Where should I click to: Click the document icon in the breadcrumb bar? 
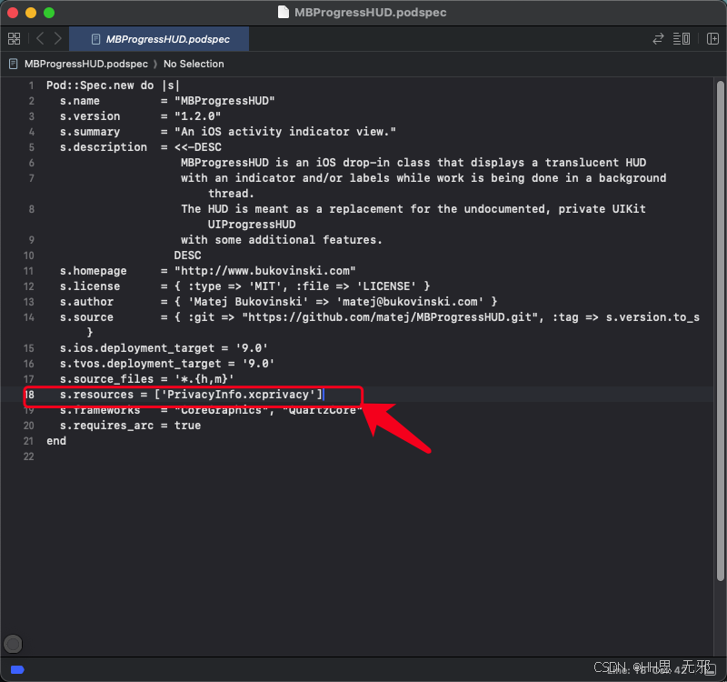(14, 64)
